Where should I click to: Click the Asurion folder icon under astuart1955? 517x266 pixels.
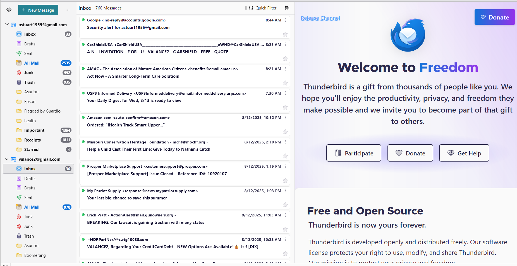(19, 92)
